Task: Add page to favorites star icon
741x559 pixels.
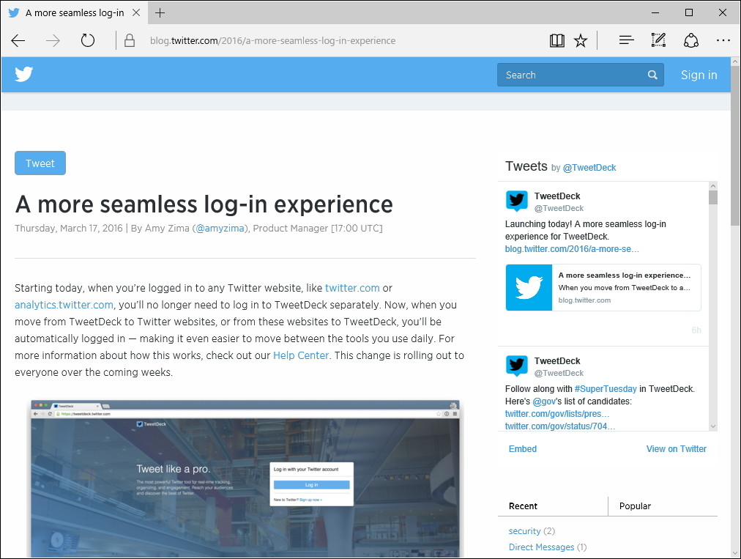Action: pos(581,41)
